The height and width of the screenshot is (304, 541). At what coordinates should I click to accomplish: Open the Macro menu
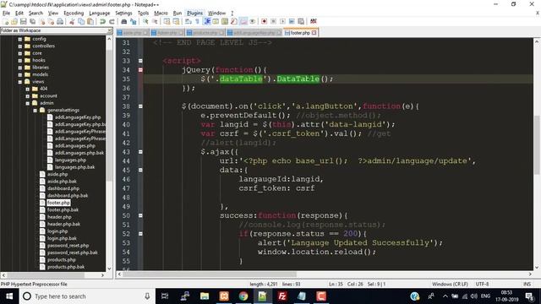tap(161, 14)
